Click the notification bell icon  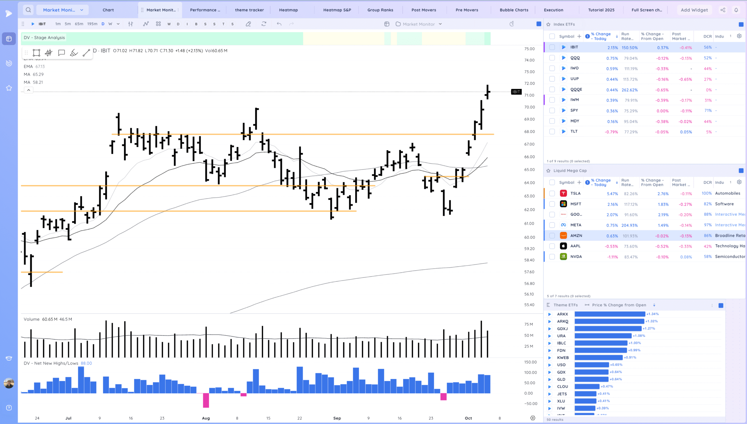[x=736, y=10]
